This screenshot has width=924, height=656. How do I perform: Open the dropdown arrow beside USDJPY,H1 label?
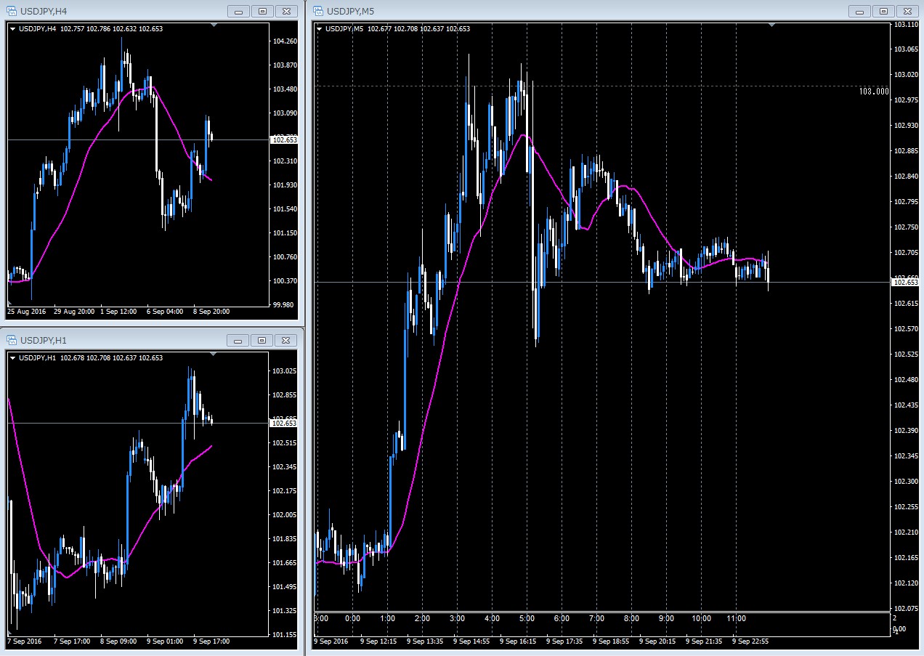point(12,358)
